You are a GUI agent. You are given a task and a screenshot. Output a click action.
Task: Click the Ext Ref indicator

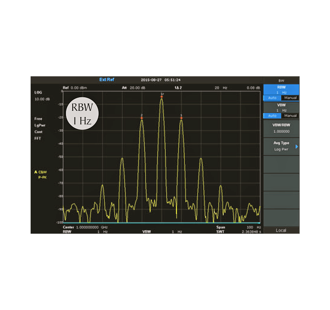click(107, 79)
